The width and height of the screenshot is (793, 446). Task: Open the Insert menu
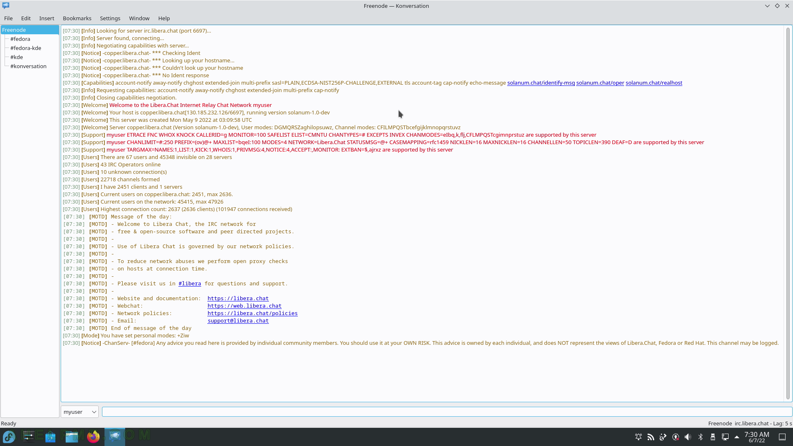click(47, 18)
